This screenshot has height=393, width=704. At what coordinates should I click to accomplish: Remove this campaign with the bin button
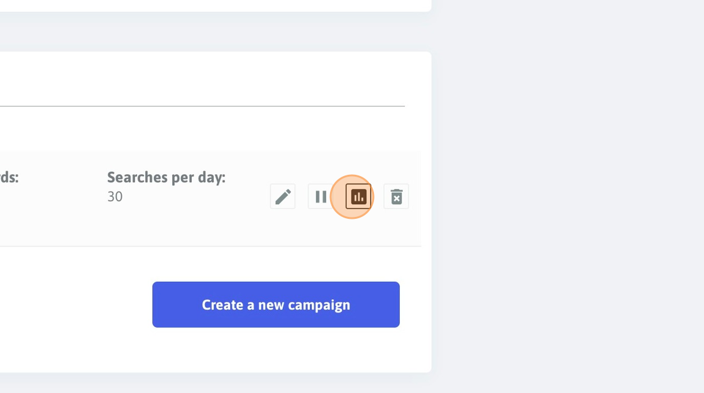pos(396,196)
